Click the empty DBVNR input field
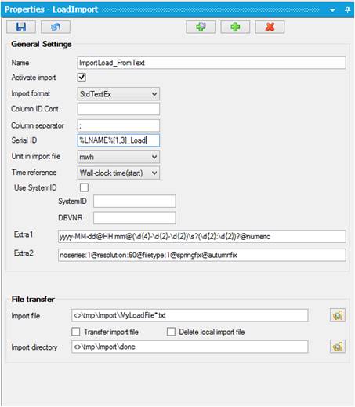This screenshot has width=355, height=407. pos(135,218)
